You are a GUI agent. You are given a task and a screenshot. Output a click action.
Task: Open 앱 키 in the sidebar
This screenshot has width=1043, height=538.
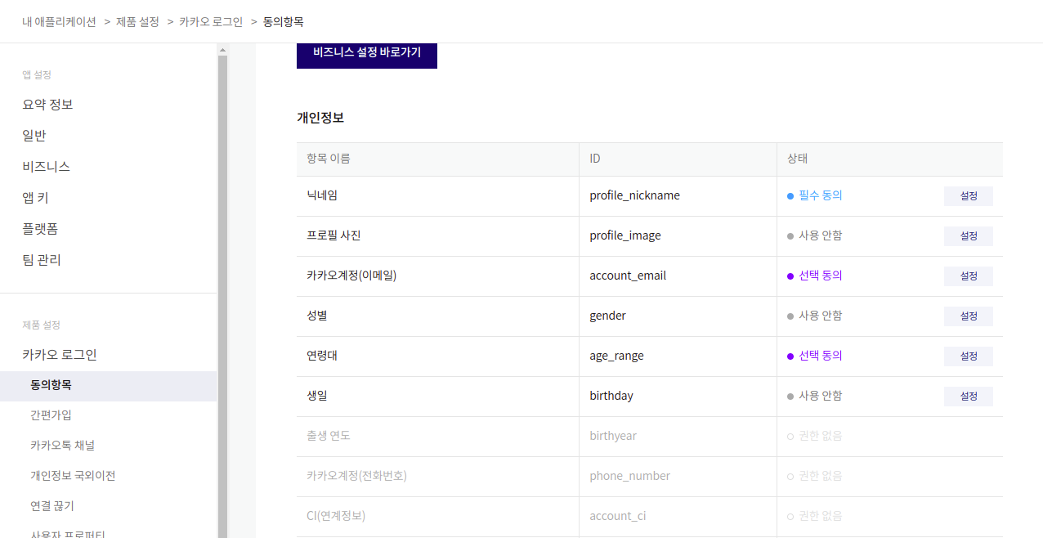(x=36, y=198)
